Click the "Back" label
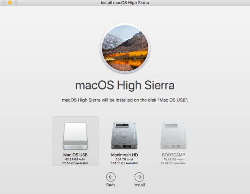 coord(111,185)
